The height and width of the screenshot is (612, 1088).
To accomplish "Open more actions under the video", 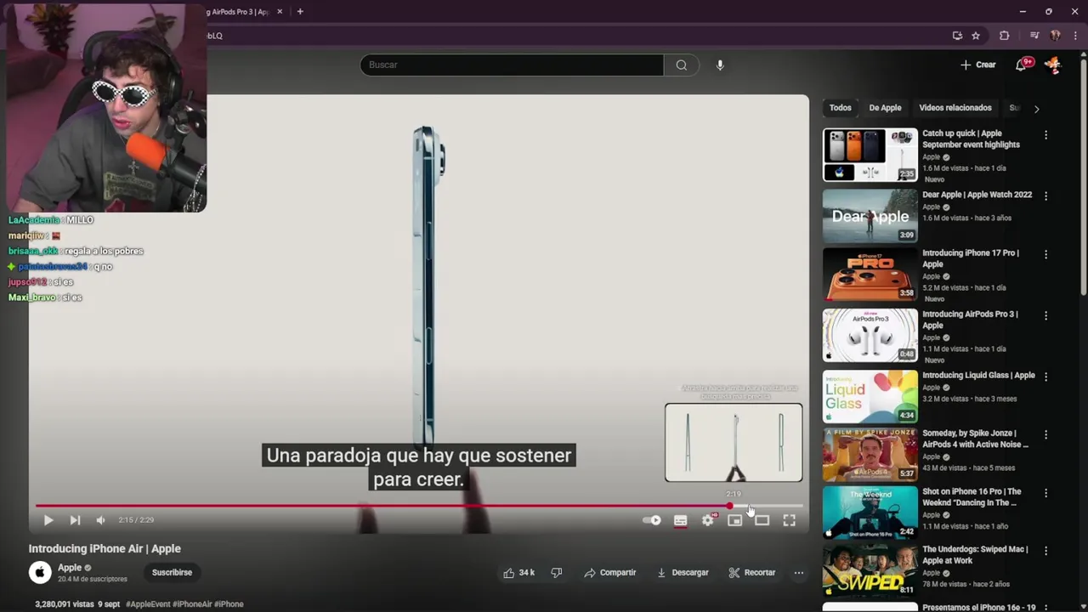I will coord(798,573).
